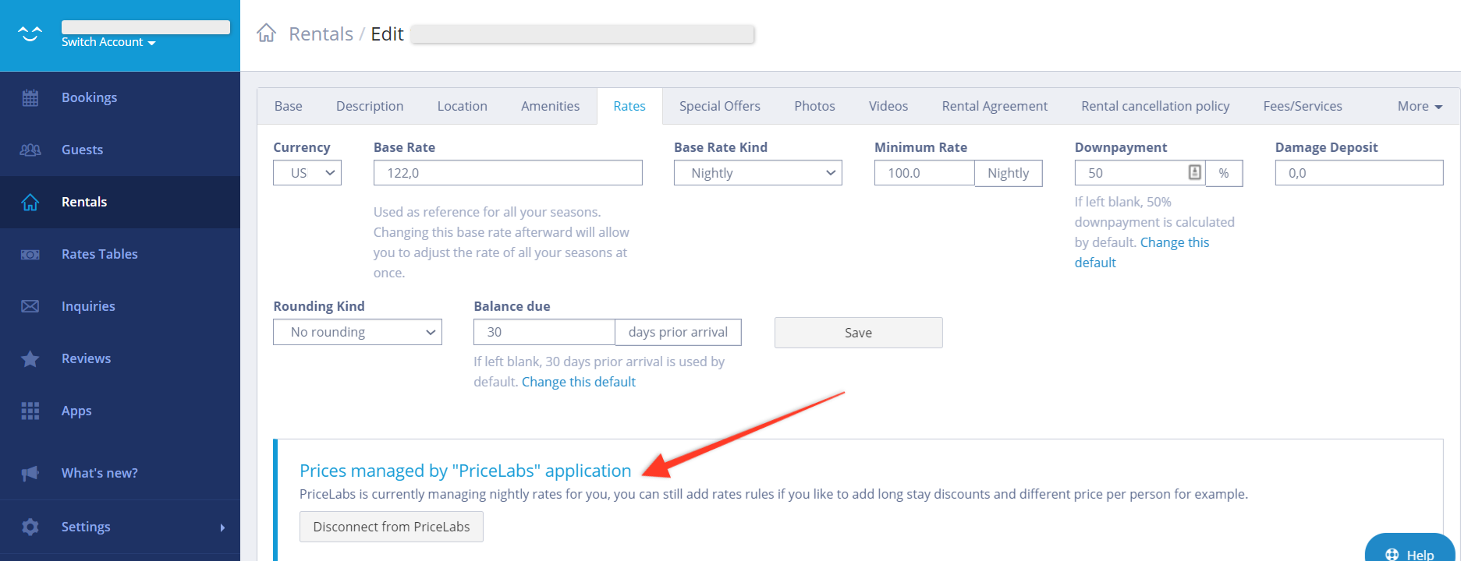Viewport: 1461px width, 561px height.
Task: Click the What's new megaphone icon
Action: pyautogui.click(x=30, y=473)
